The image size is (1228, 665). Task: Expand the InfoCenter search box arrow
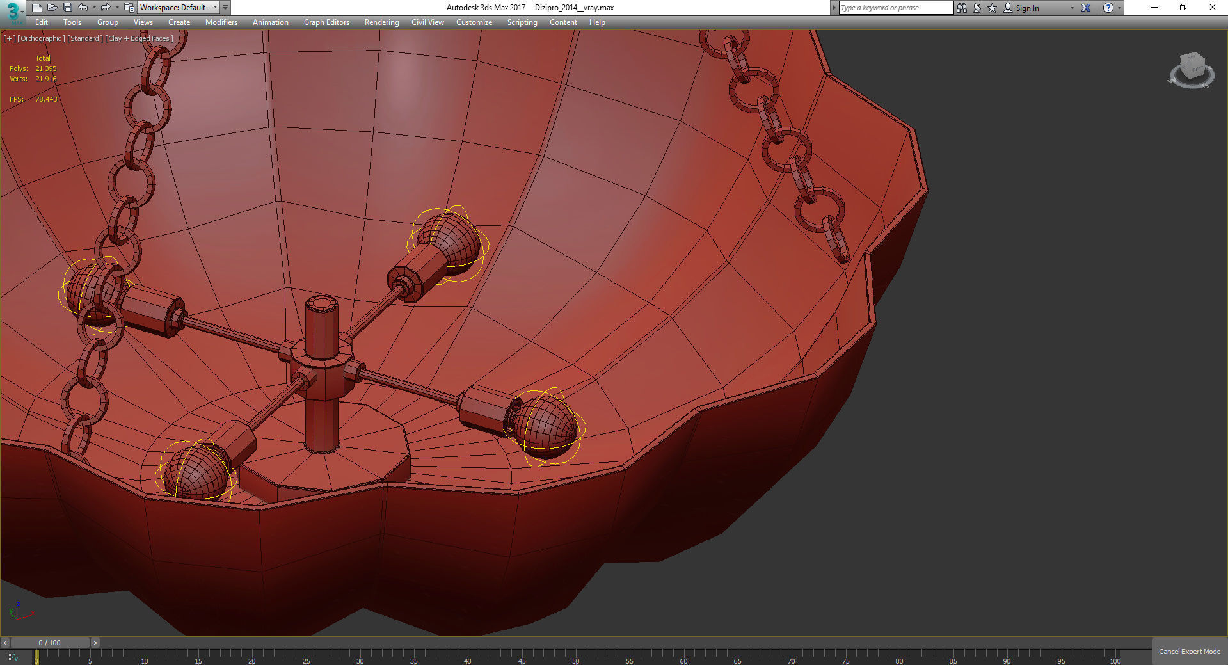click(x=834, y=8)
